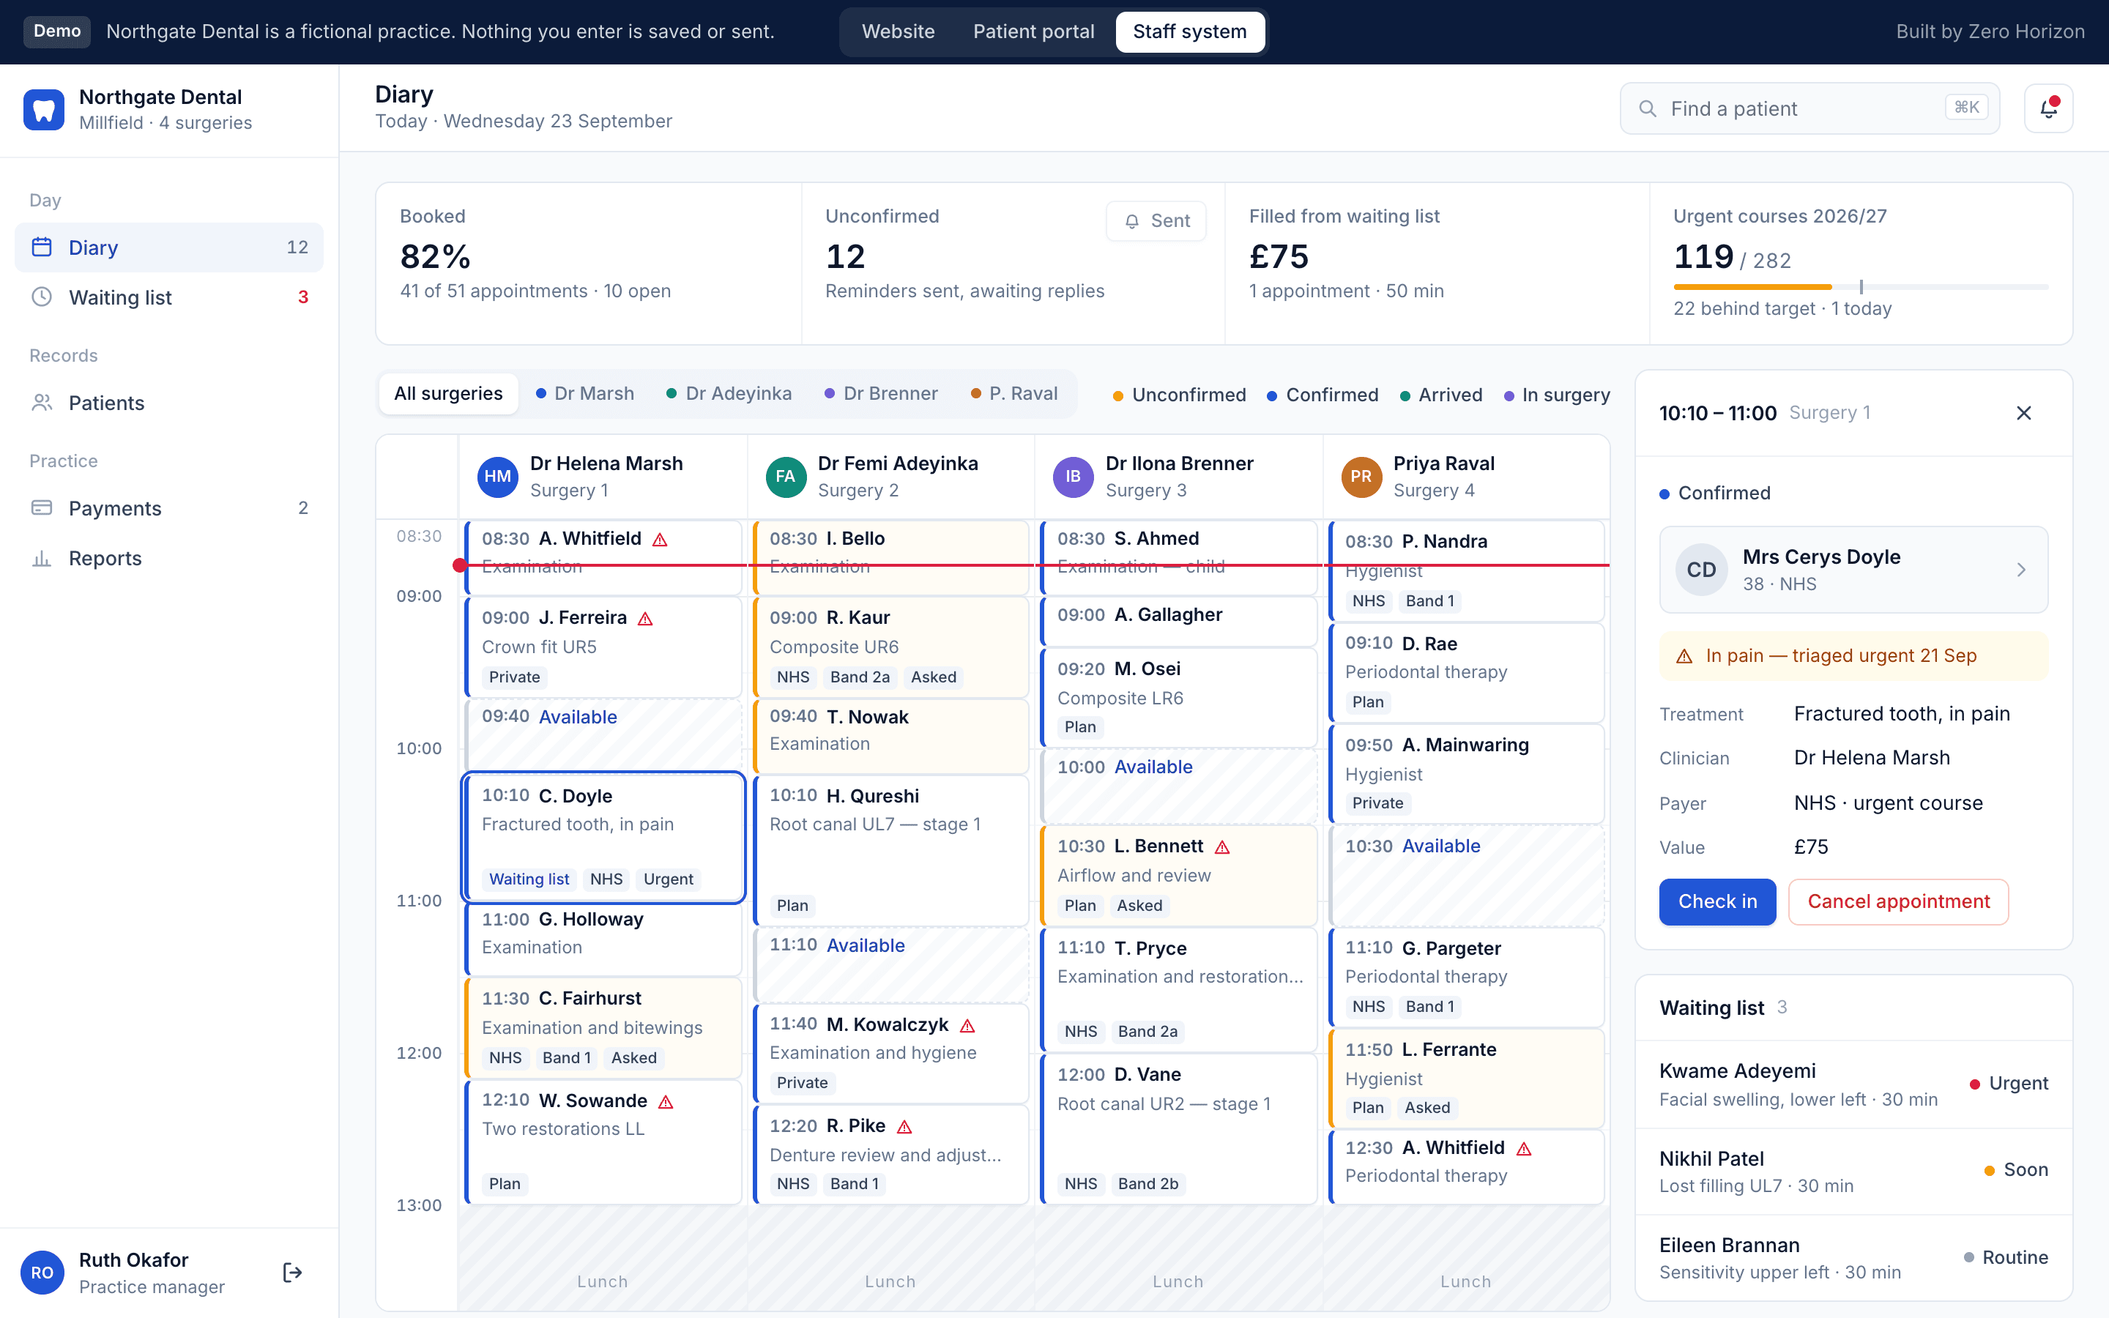Viewport: 2109px width, 1318px height.
Task: Open the 10:10 H. Qureshi appointment
Action: coord(890,850)
